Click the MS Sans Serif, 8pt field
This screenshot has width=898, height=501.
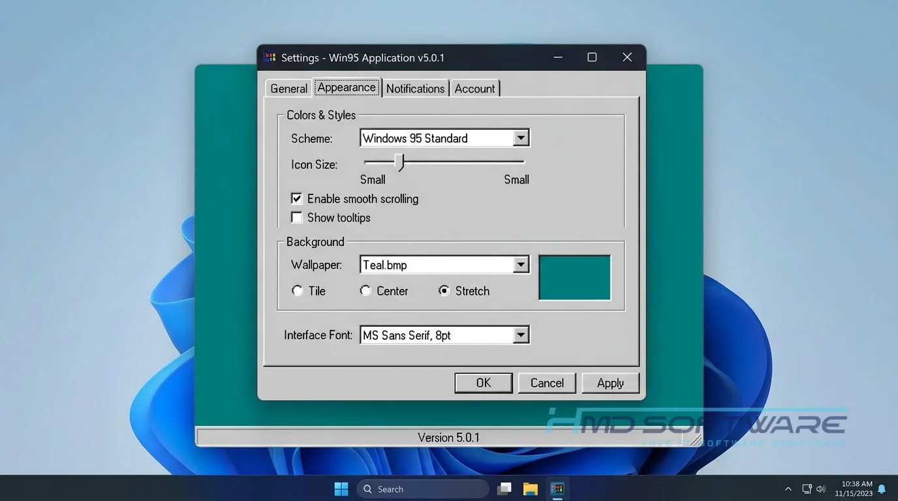click(x=444, y=335)
